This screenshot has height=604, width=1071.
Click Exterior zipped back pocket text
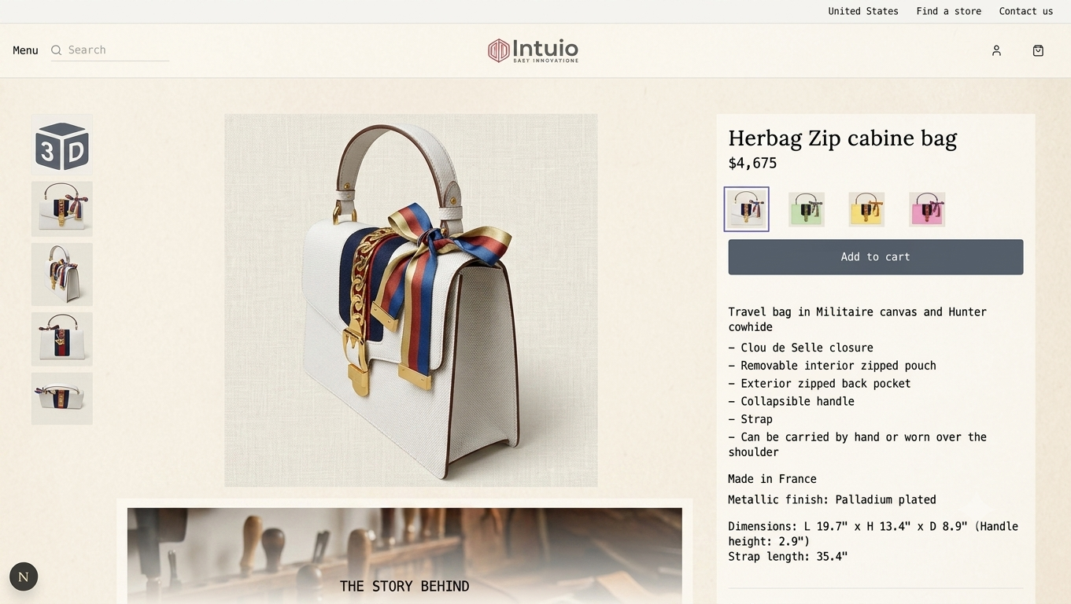tap(819, 384)
